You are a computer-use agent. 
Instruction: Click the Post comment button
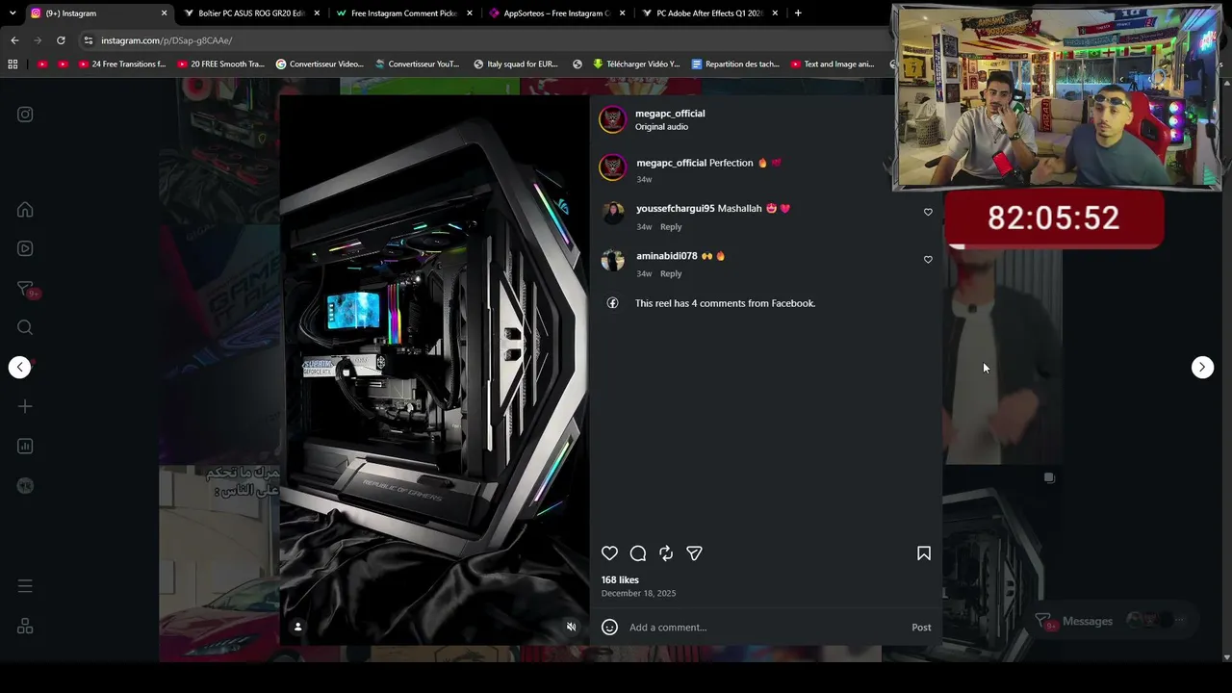(x=921, y=628)
